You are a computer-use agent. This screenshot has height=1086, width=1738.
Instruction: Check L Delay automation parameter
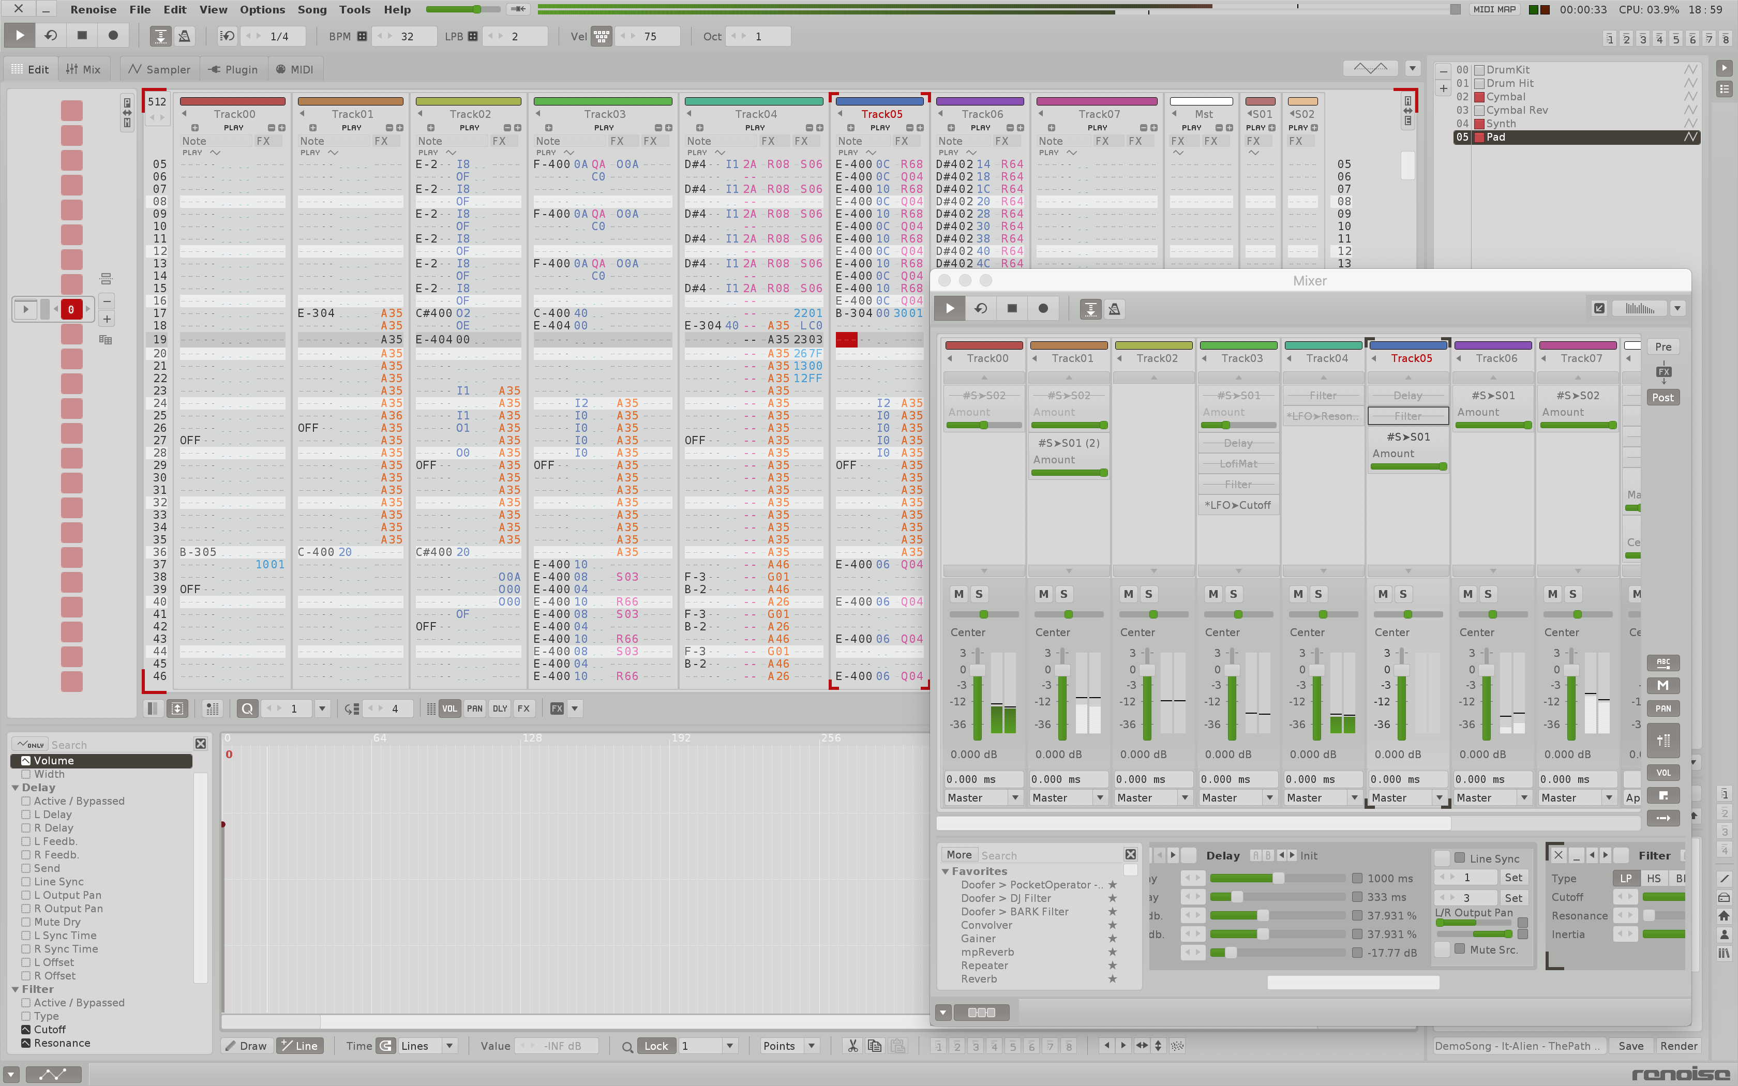point(26,814)
